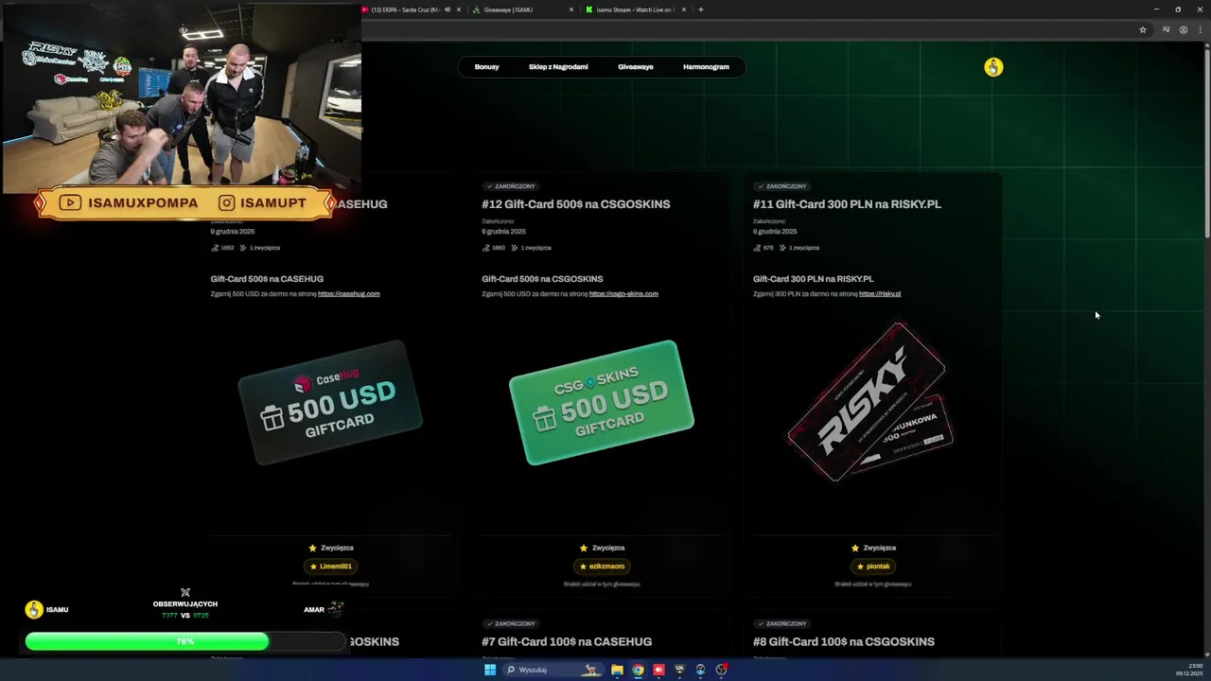Open the Bonusy menu item
This screenshot has height=681, width=1211.
tap(486, 67)
